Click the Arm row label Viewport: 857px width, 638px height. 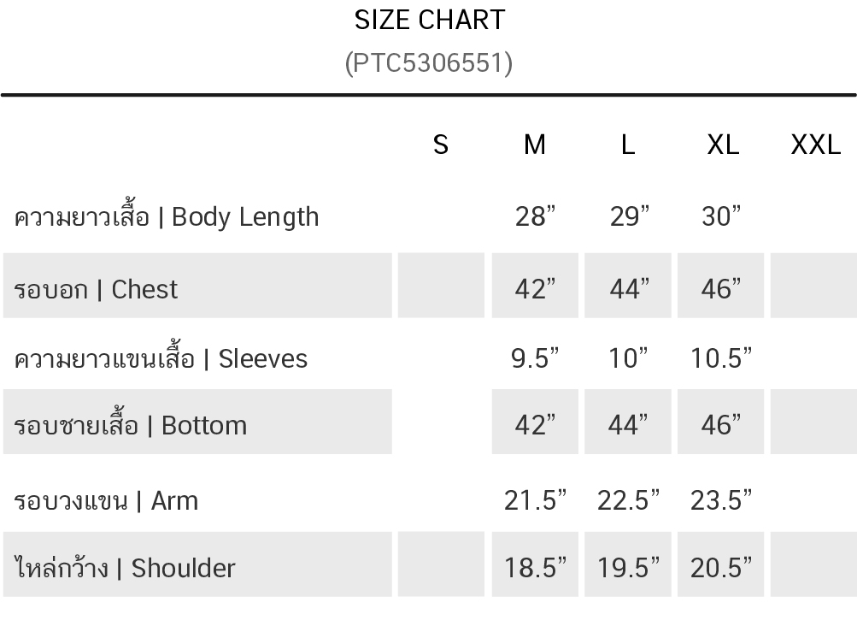pyautogui.click(x=106, y=500)
